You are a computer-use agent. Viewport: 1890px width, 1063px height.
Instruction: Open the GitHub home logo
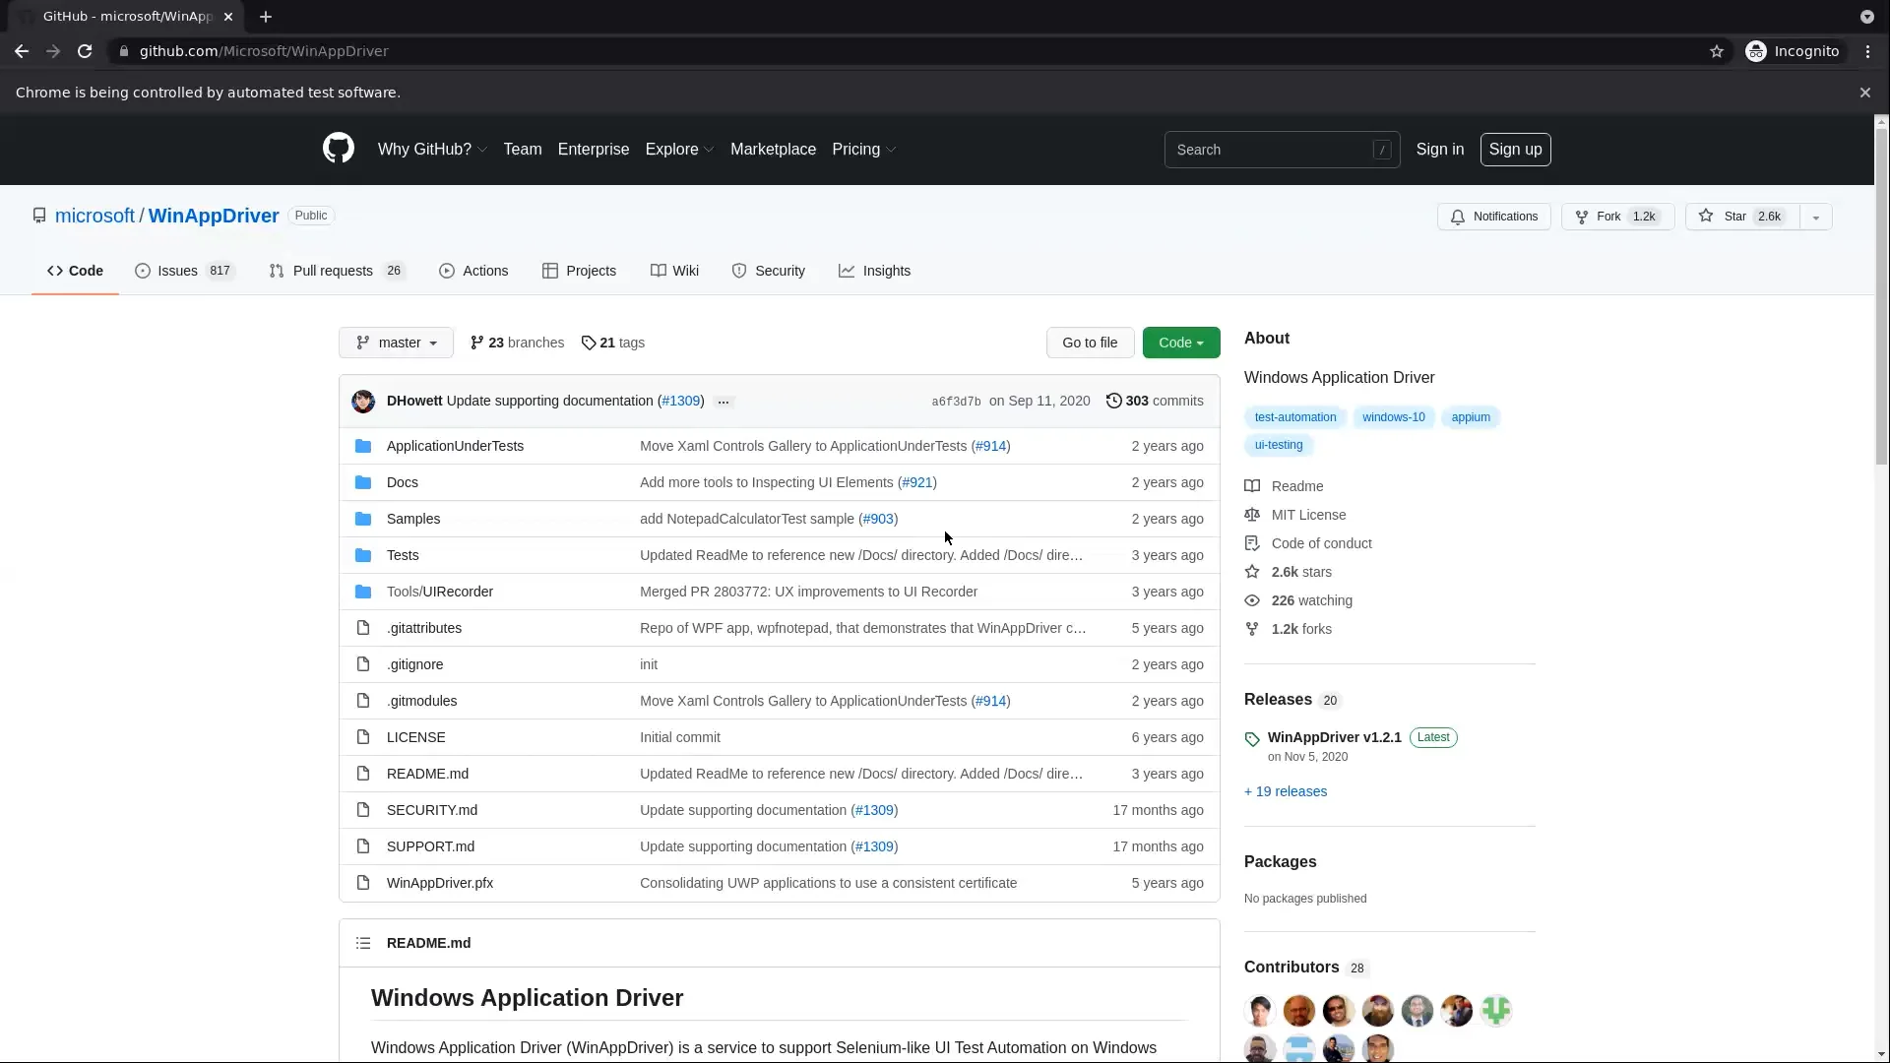pyautogui.click(x=338, y=149)
